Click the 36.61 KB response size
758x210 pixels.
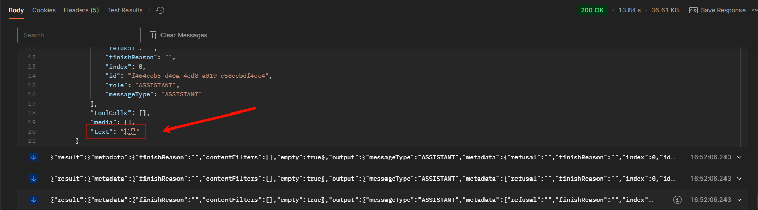pyautogui.click(x=665, y=10)
